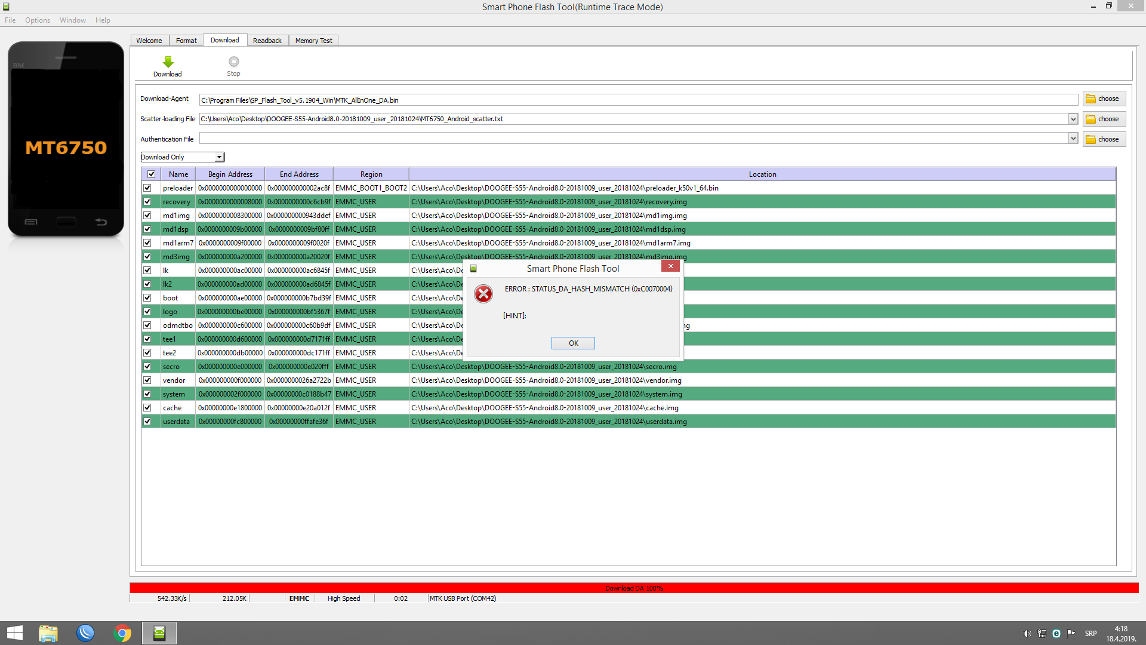Click the End Address column header

tap(299, 174)
